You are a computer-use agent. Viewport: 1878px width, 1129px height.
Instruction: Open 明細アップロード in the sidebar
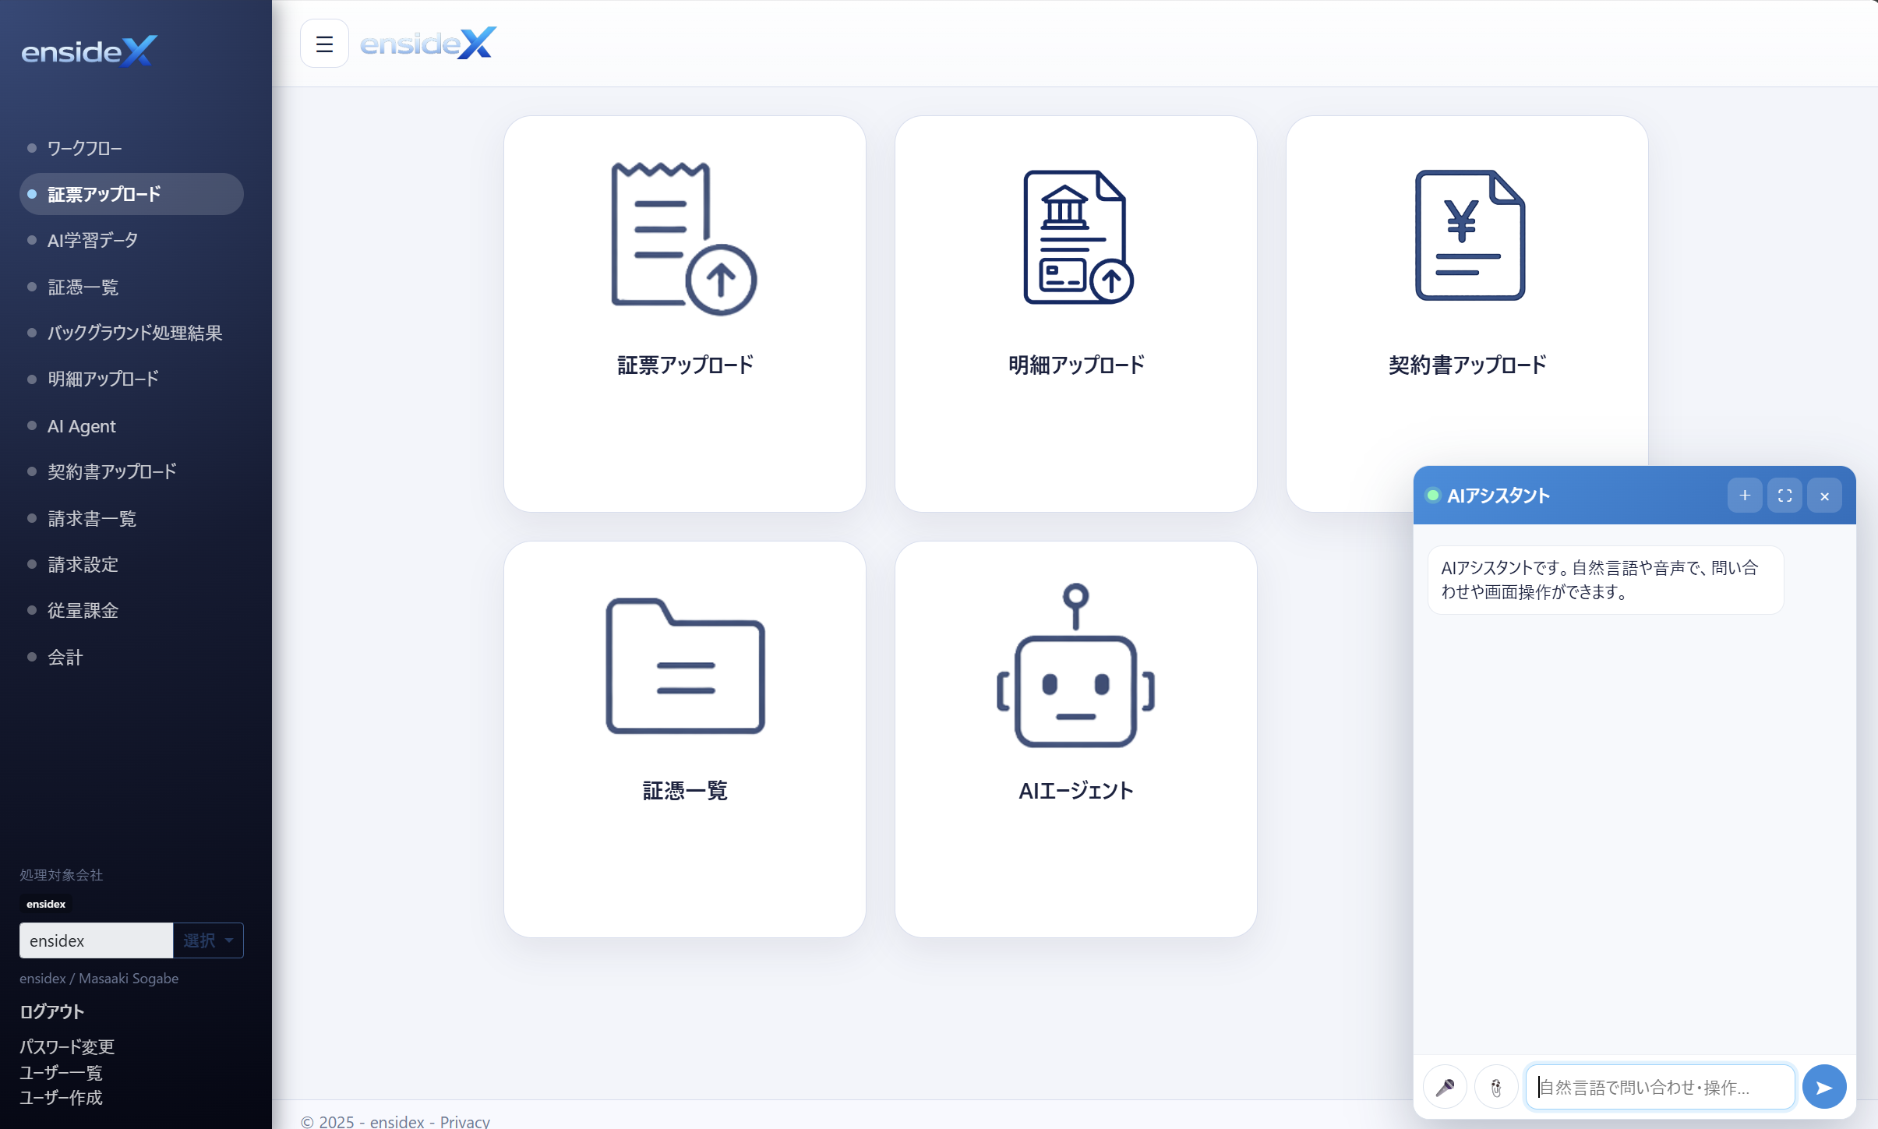pyautogui.click(x=132, y=379)
